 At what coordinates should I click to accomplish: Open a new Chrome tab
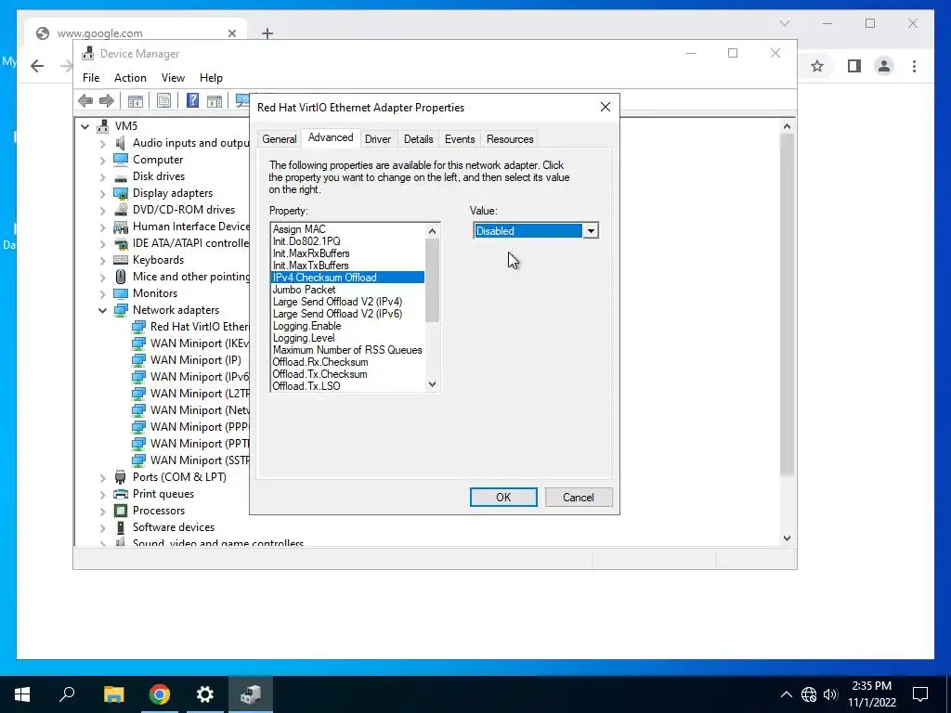[267, 33]
